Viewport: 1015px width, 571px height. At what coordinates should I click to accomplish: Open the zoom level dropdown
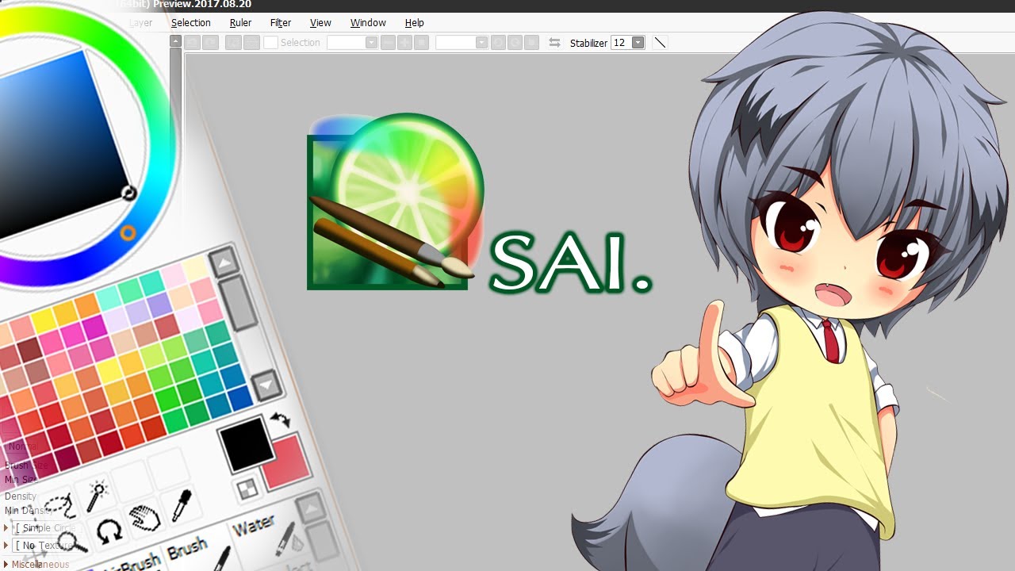[370, 43]
